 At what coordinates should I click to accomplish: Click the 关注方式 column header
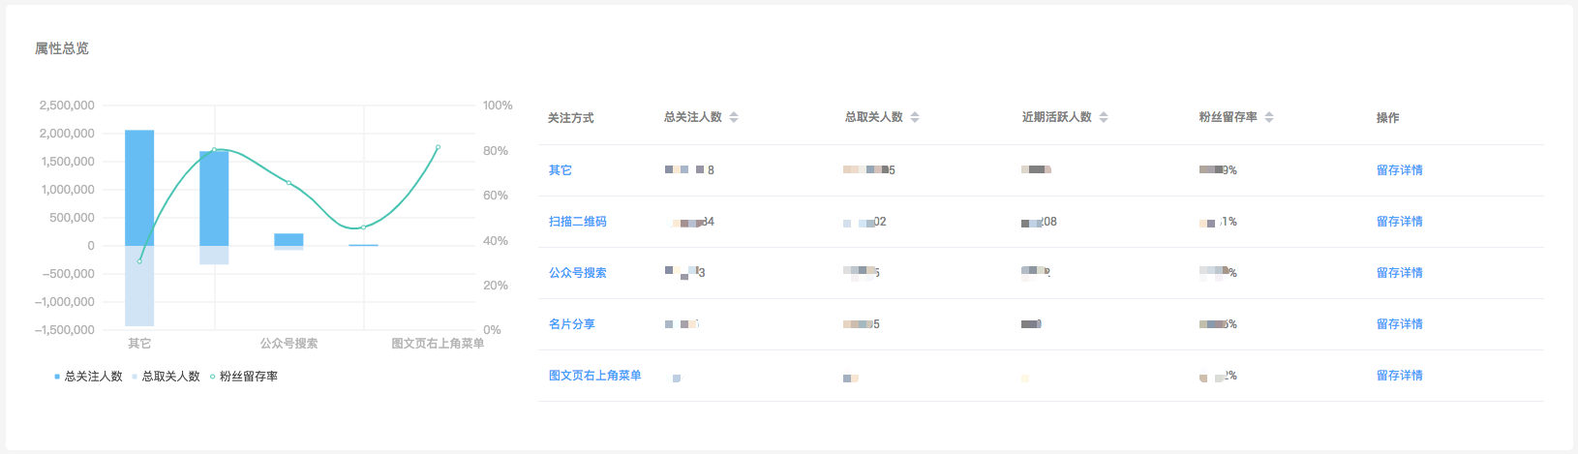click(x=571, y=118)
